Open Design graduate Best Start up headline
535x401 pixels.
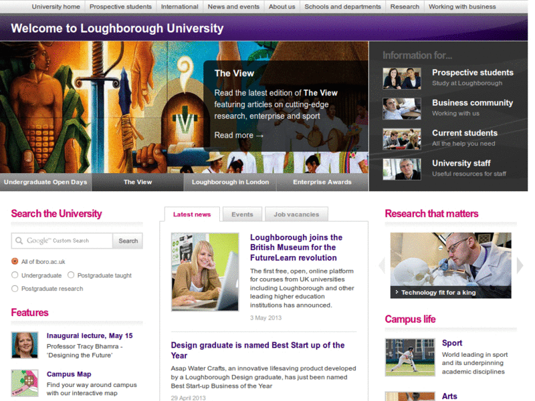257,350
